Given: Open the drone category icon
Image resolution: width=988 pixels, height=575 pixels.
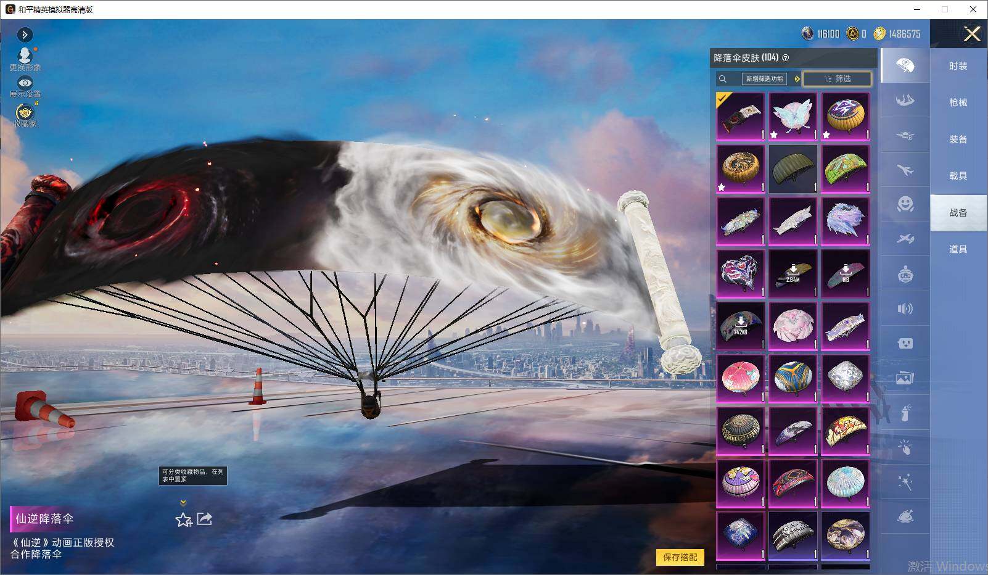Looking at the screenshot, I should [905, 135].
